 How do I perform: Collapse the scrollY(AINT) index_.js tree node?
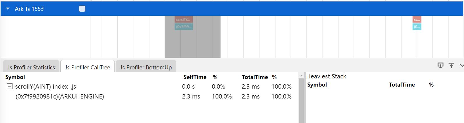click(x=10, y=87)
